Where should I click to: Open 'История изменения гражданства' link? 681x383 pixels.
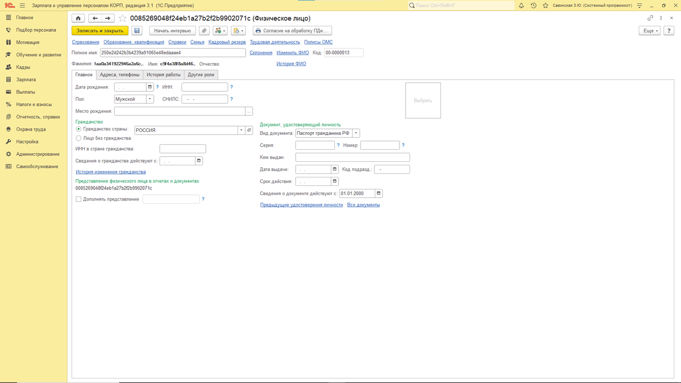pos(110,172)
